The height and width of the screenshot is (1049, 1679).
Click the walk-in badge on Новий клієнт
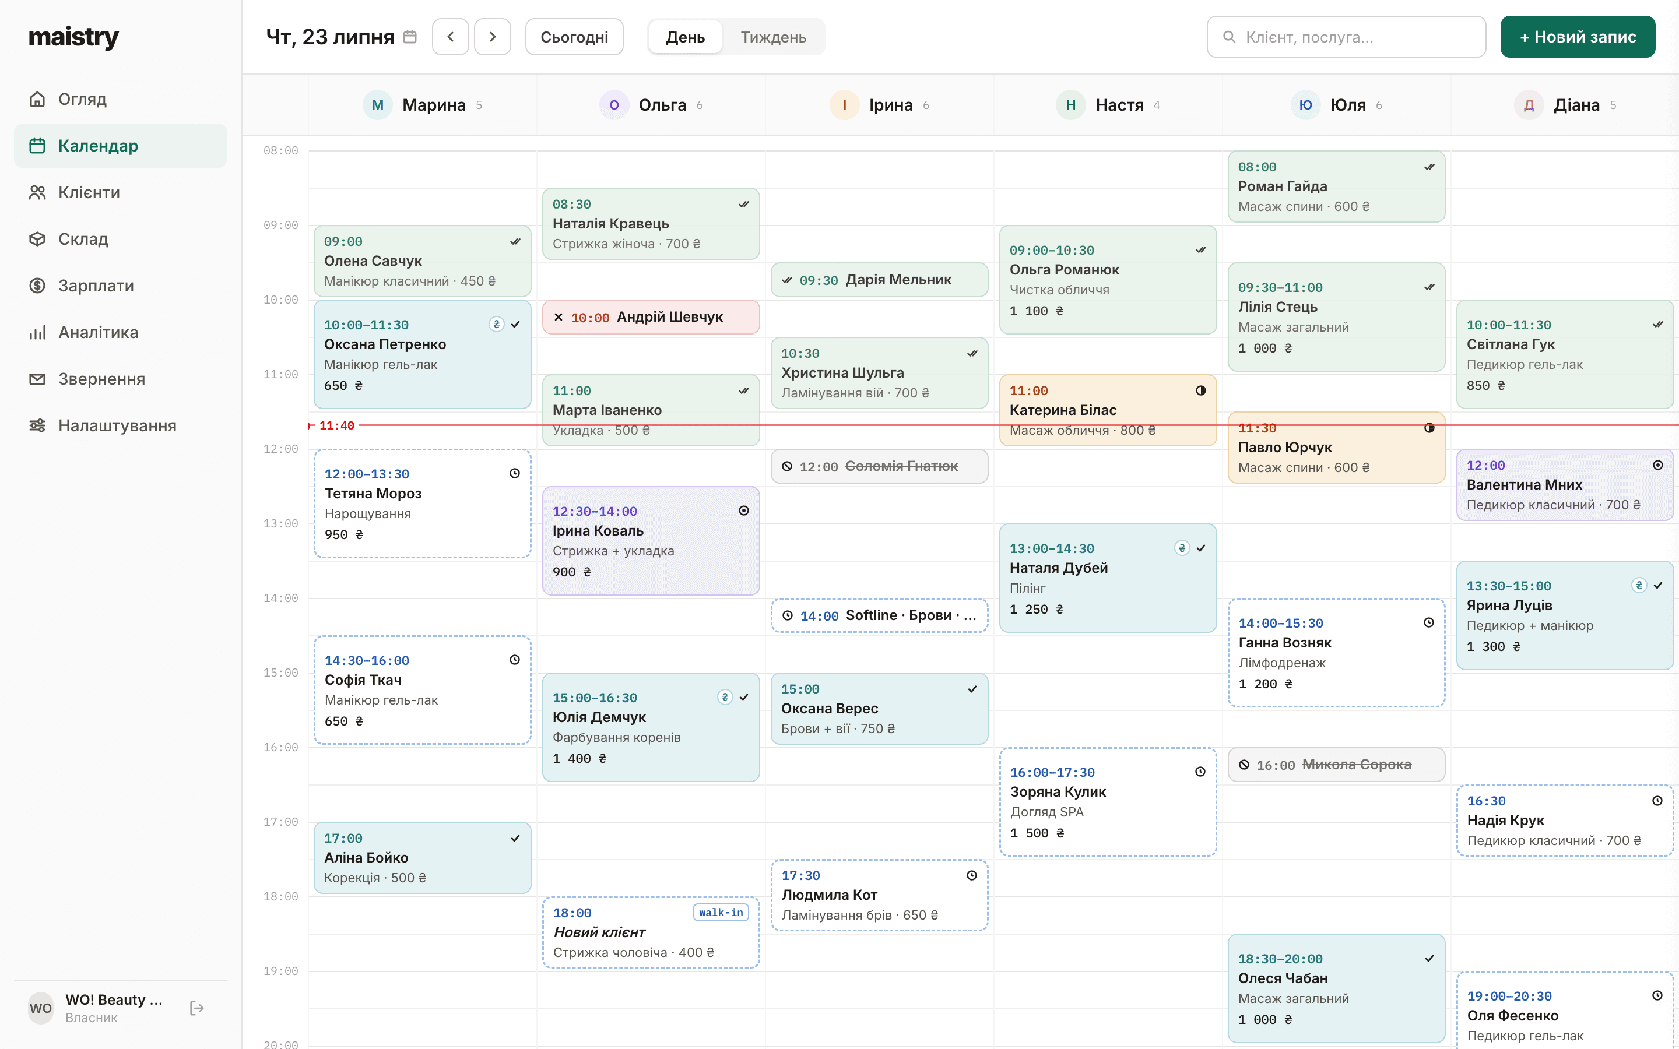pyautogui.click(x=720, y=912)
